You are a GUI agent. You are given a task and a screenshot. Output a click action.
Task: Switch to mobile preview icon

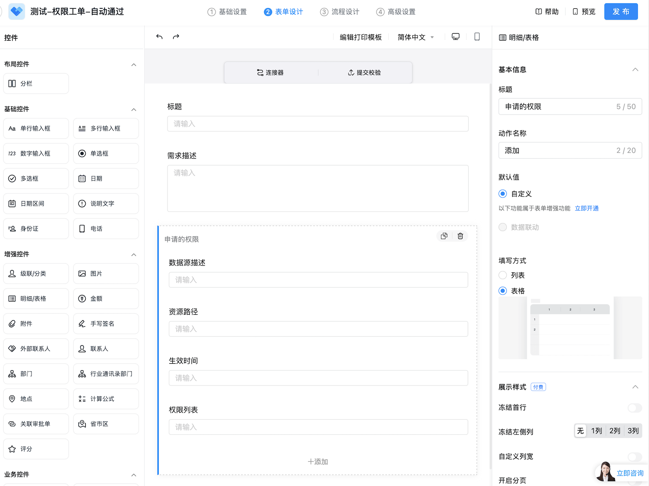(x=477, y=37)
